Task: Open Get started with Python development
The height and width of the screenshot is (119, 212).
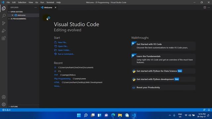Action: click(x=163, y=79)
